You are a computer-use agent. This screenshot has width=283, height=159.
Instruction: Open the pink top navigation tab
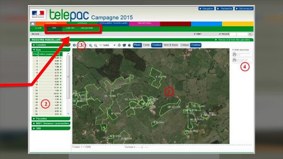(145, 24)
